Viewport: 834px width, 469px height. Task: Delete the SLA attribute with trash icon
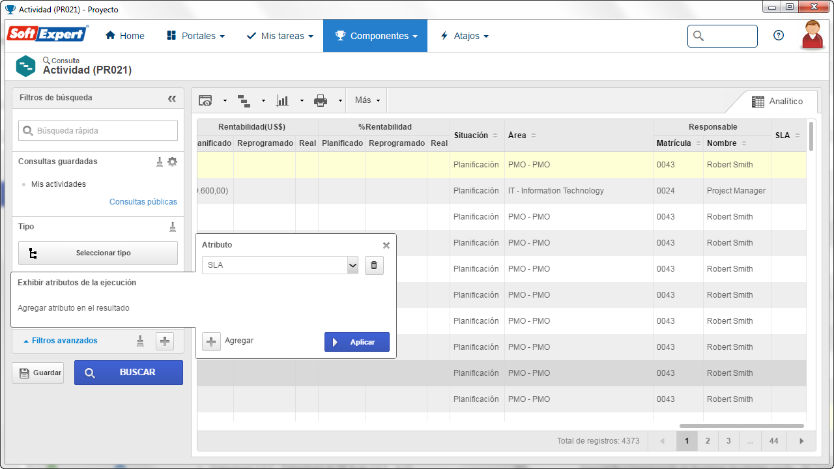(x=374, y=265)
